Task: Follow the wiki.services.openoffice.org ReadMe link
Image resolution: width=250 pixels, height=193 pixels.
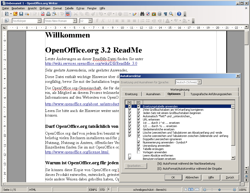Action: coord(91,63)
